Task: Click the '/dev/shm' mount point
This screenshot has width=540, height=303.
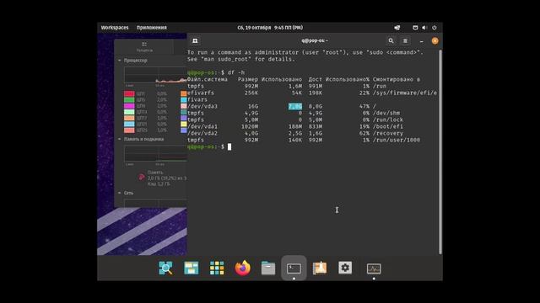Action: point(386,113)
